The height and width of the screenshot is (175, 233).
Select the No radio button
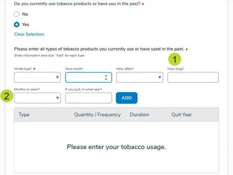tap(17, 14)
